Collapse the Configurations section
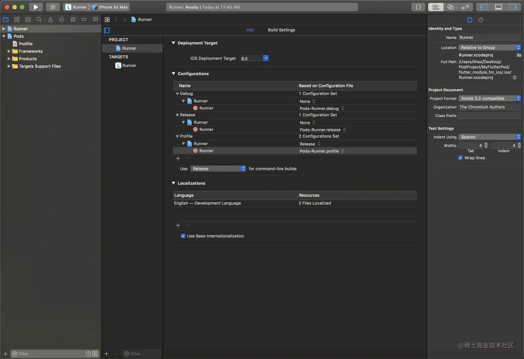Viewport: 524px width, 359px height. [174, 73]
